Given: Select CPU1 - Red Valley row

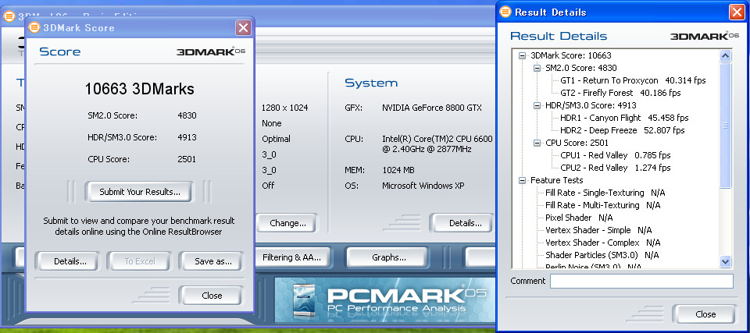Looking at the screenshot, I should click(615, 154).
